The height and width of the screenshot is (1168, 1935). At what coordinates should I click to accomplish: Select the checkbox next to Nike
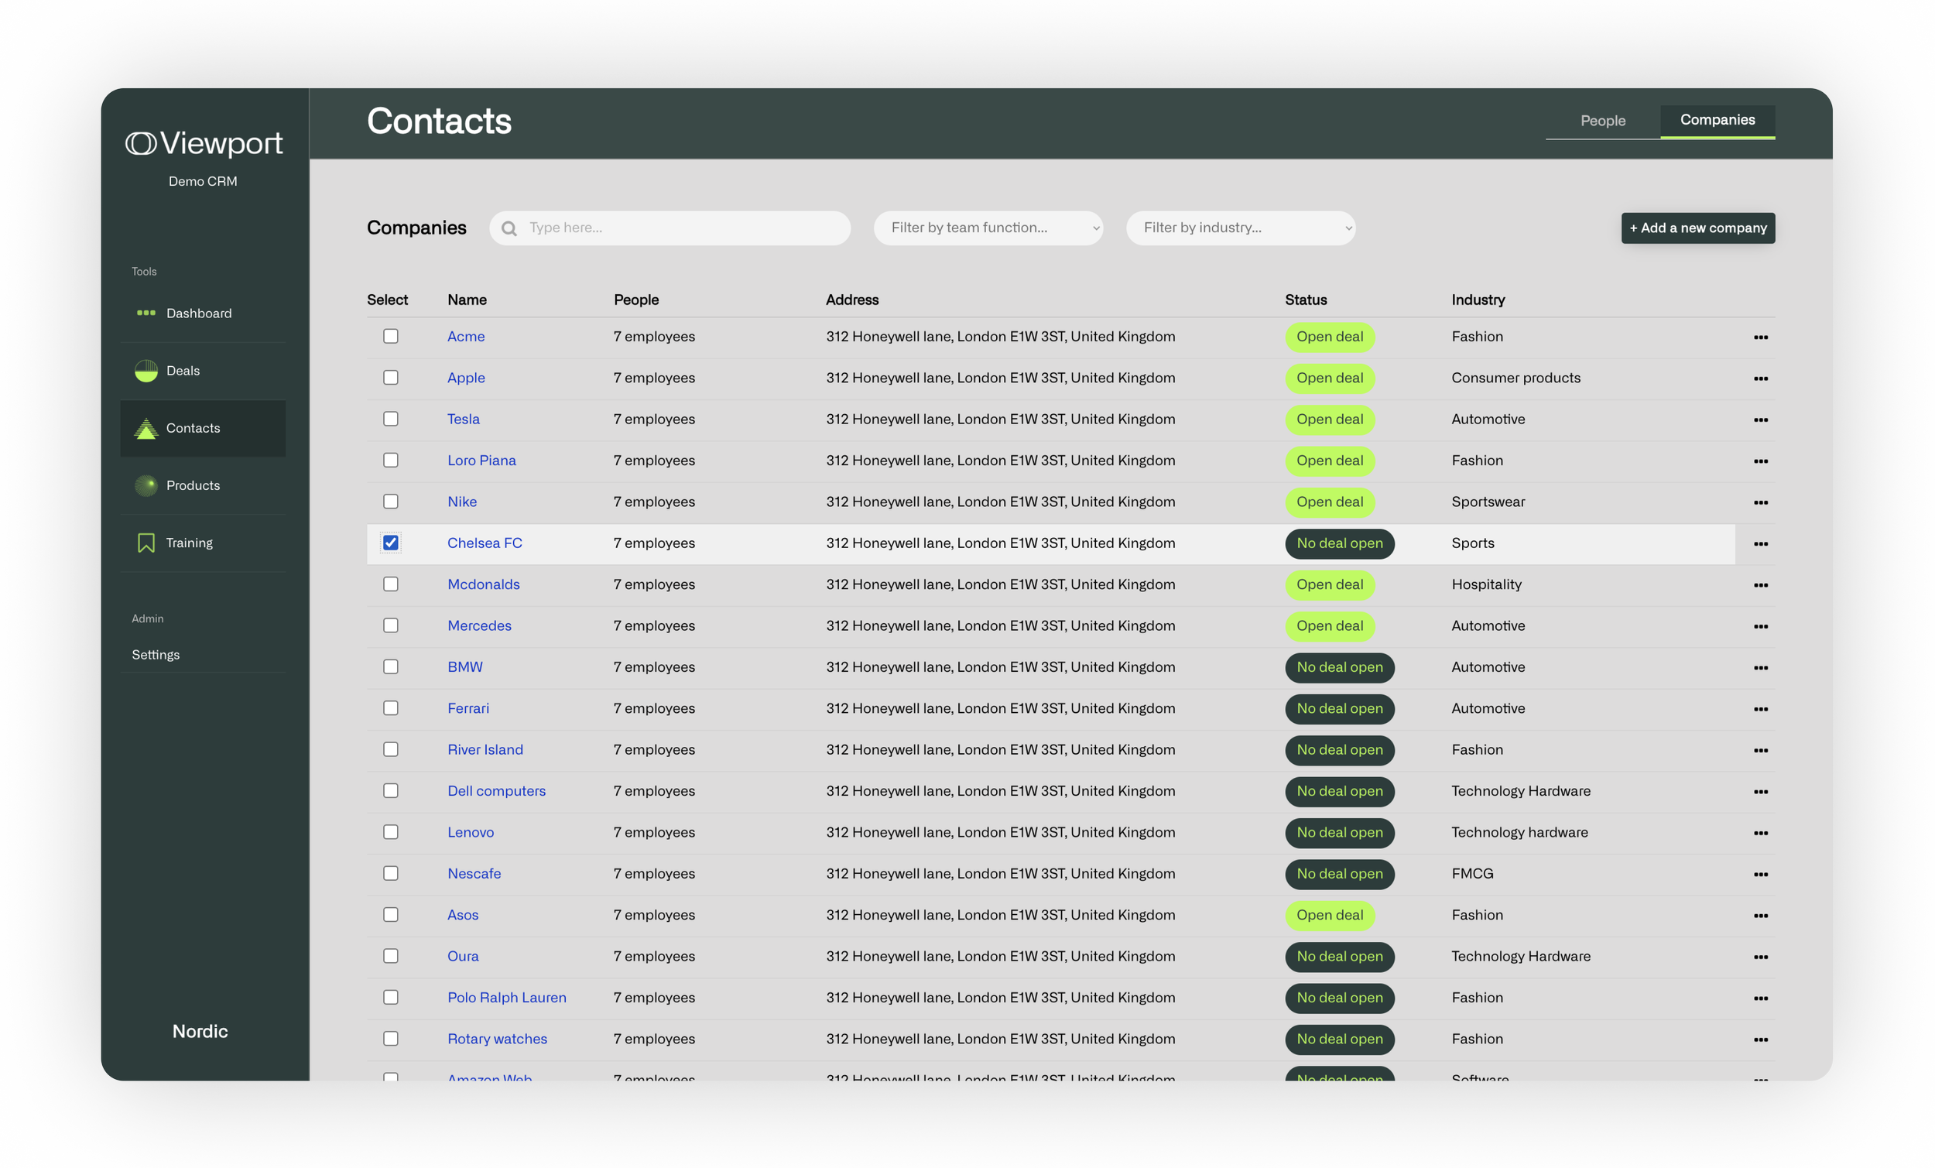coord(391,501)
